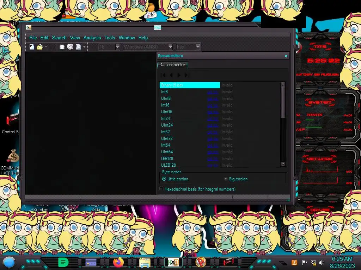361x270 pixels.
Task: Expand the recent files arrow beside Open
Action: tap(46, 47)
